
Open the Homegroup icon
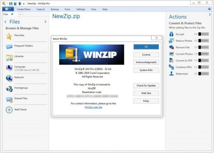pos(9,89)
